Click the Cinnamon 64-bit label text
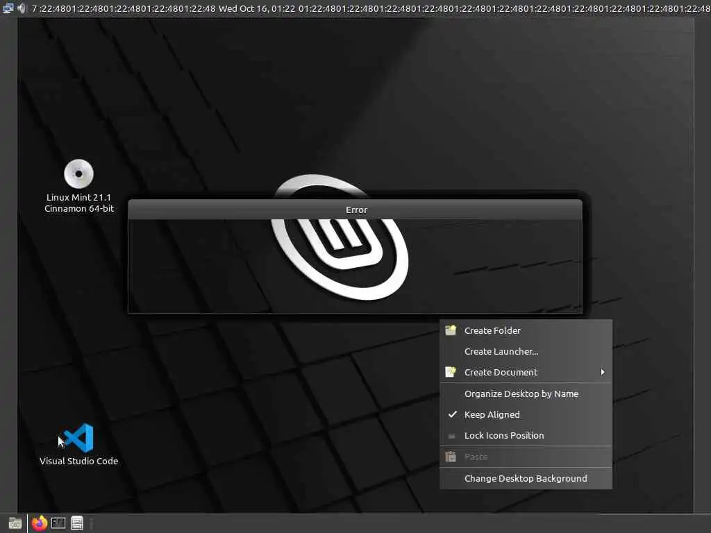Viewport: 711px width, 533px height. 79,208
